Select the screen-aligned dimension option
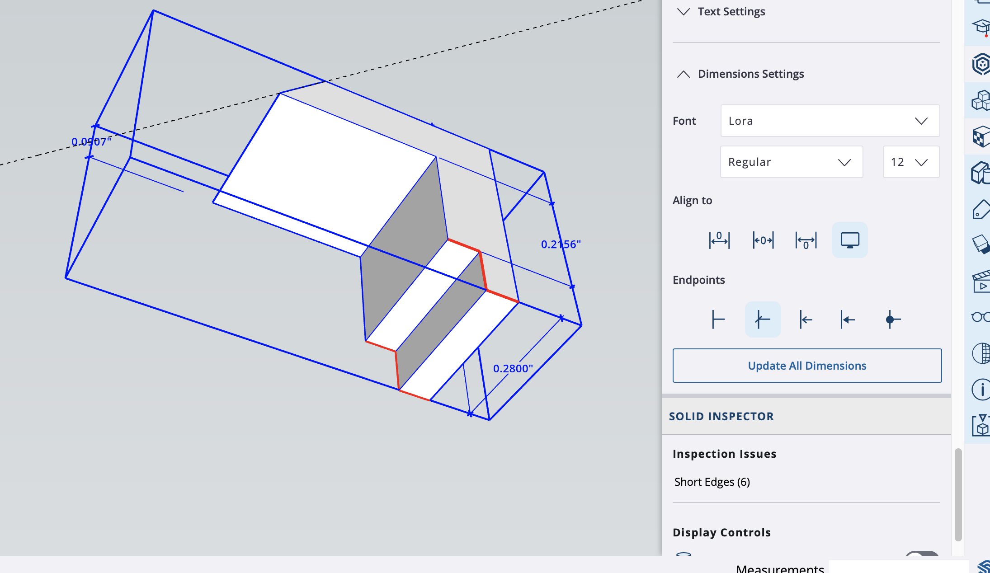The width and height of the screenshot is (990, 573). pos(849,240)
